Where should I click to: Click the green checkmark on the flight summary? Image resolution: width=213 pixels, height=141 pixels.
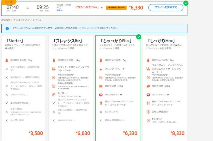(186, 3)
